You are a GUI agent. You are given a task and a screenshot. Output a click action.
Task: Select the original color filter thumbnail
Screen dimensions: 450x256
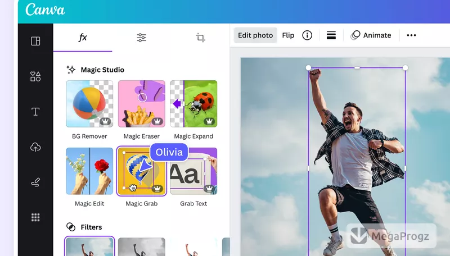tap(89, 246)
